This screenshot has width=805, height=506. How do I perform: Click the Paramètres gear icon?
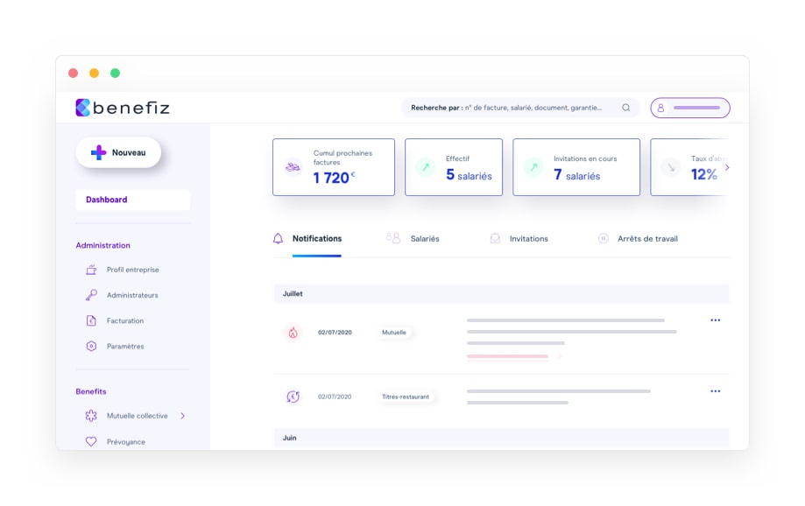93,346
